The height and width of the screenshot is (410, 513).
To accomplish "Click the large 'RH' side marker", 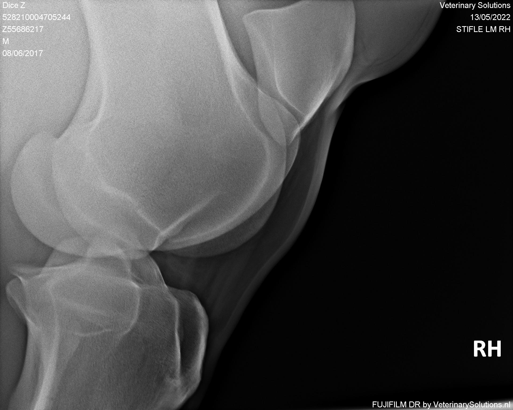I will 487,349.
